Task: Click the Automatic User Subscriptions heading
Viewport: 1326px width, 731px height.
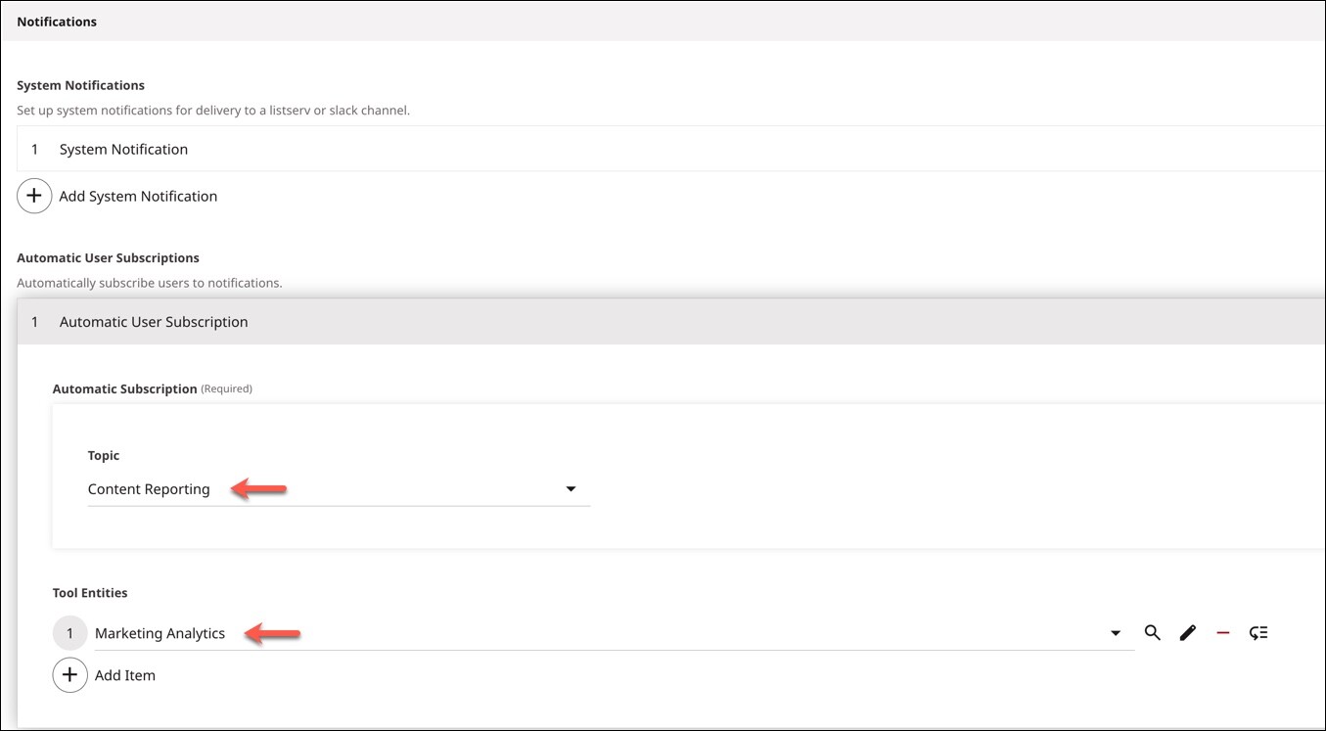Action: pyautogui.click(x=108, y=257)
